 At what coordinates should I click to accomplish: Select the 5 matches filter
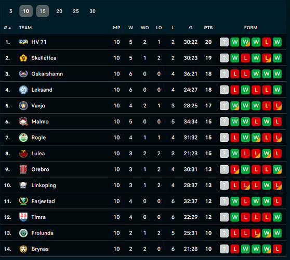[11, 11]
